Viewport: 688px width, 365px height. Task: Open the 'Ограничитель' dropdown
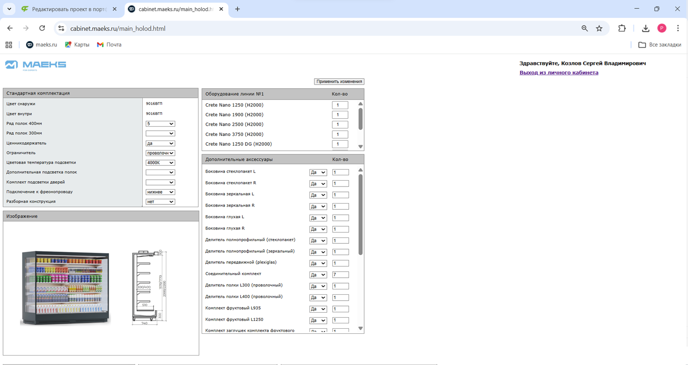coord(160,153)
